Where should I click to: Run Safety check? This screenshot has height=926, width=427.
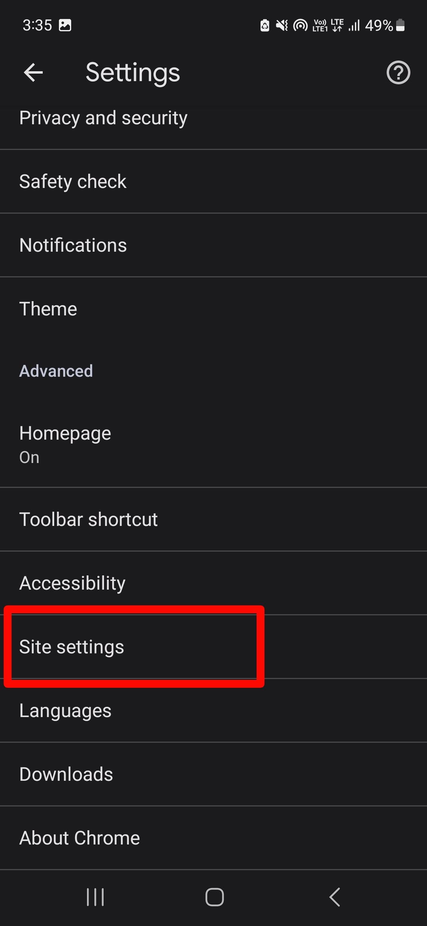72,181
